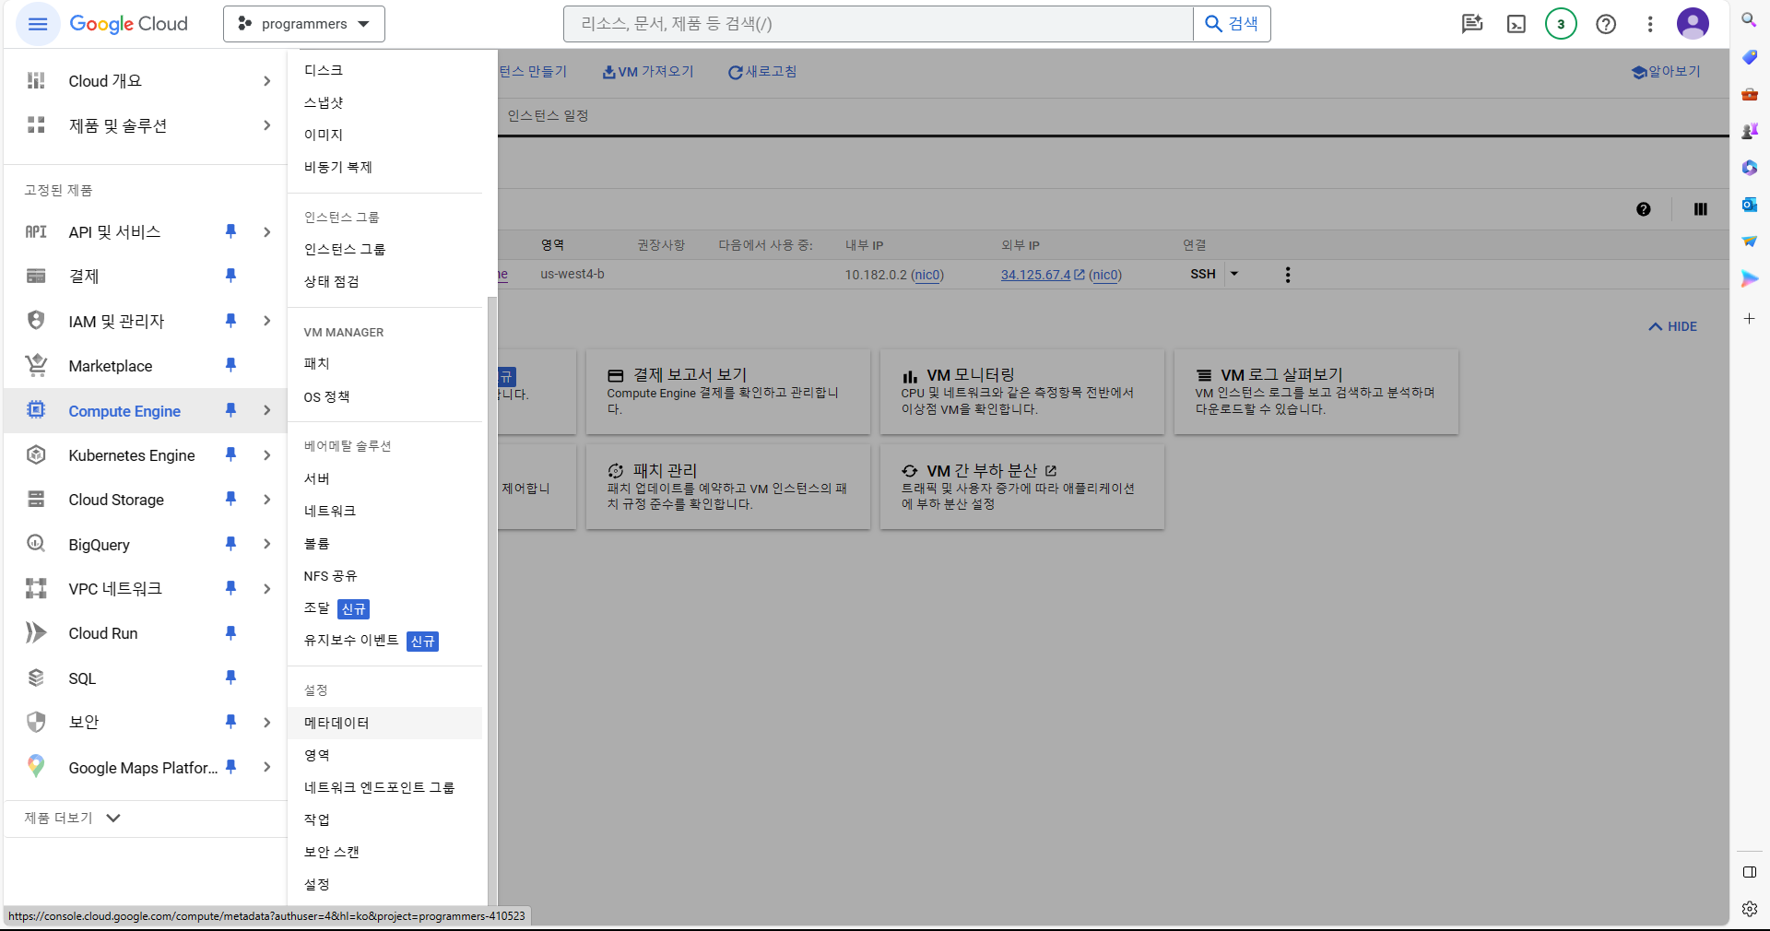Viewport: 1770px width, 931px height.
Task: Unpin BigQuery from pinned products
Action: pos(230,544)
